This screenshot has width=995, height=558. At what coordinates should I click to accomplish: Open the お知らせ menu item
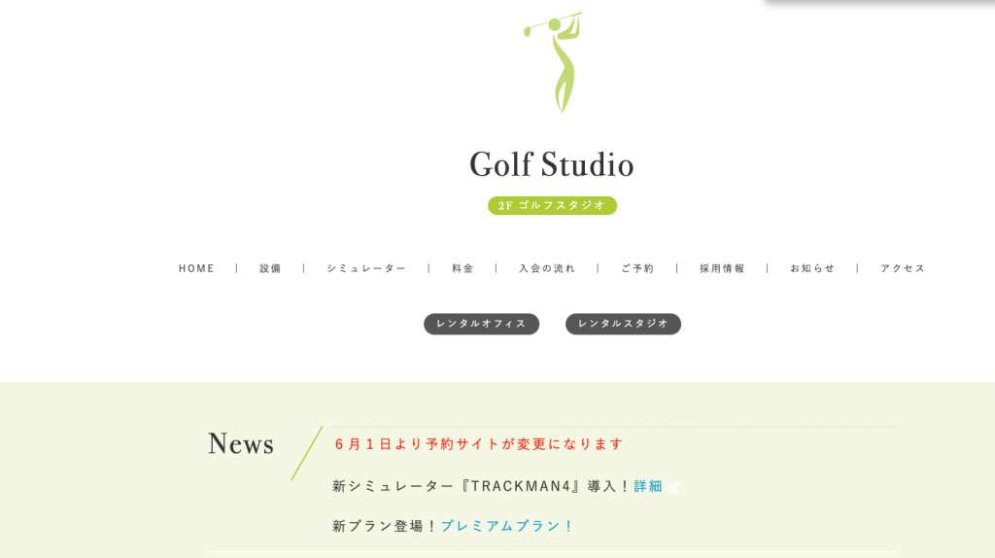812,268
